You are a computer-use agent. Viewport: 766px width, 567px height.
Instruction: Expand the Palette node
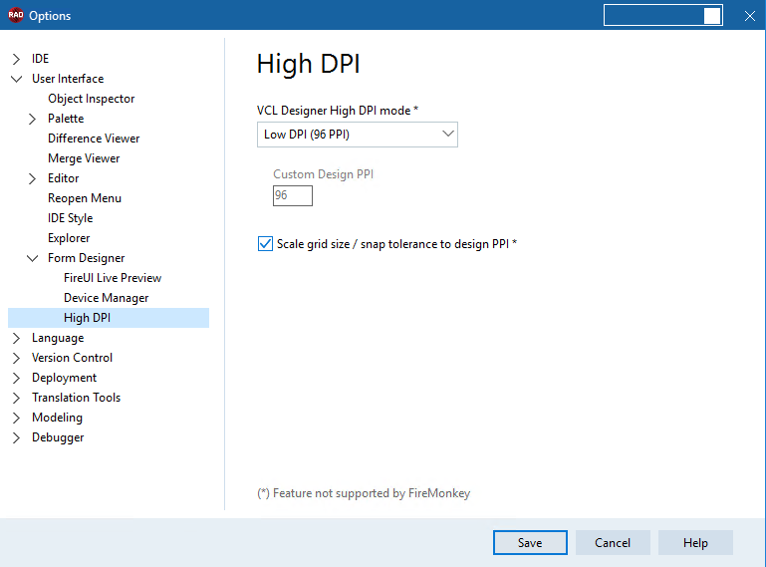coord(32,119)
